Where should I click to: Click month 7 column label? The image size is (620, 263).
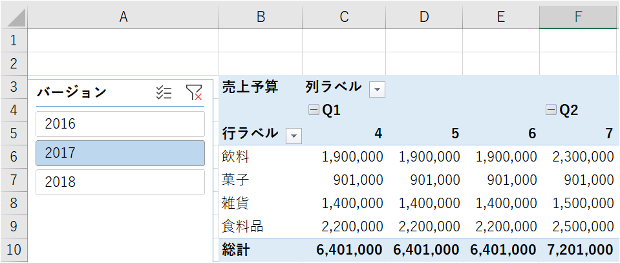pyautogui.click(x=609, y=134)
